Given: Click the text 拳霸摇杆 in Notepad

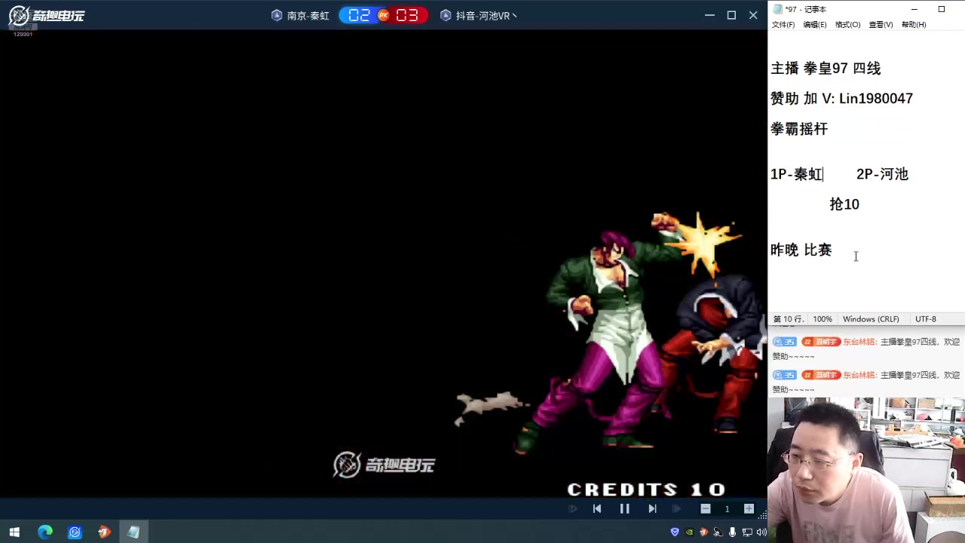Looking at the screenshot, I should 799,129.
